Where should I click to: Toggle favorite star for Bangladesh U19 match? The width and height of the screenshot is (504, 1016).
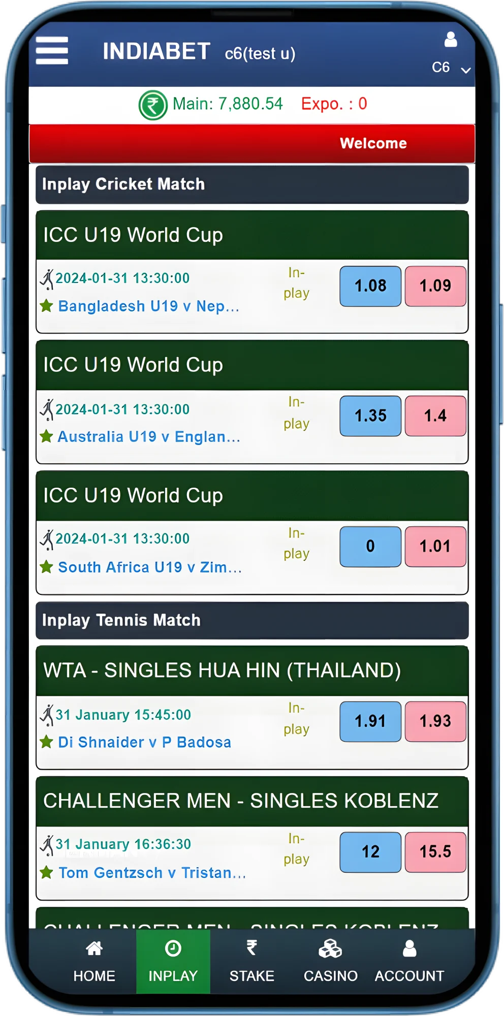click(46, 306)
